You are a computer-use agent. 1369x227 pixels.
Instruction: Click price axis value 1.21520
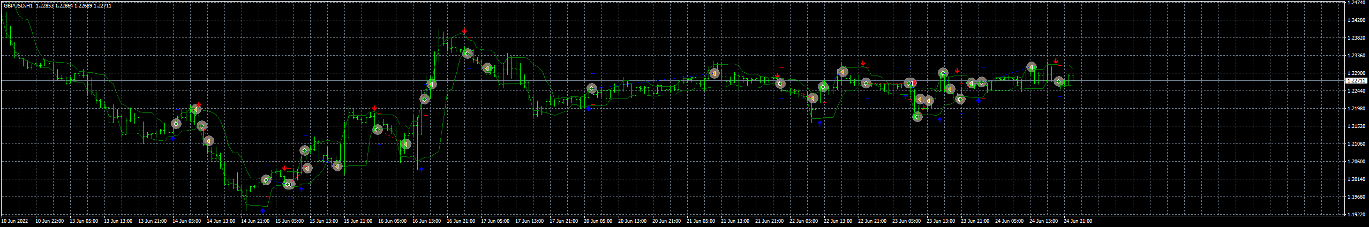(1355, 126)
